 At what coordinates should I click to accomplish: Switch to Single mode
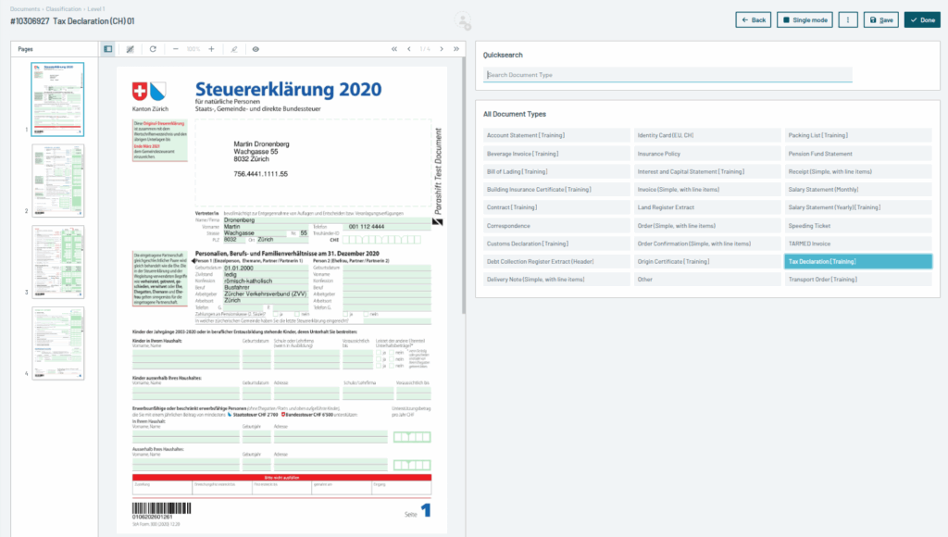[805, 19]
